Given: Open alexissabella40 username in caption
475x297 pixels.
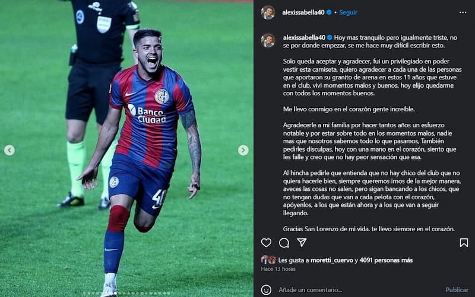Looking at the screenshot, I should tap(304, 37).
